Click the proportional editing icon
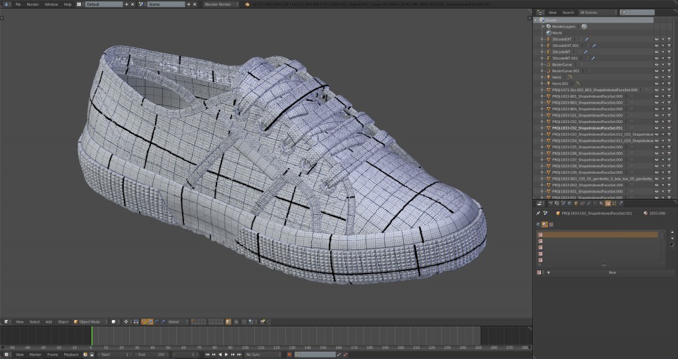The image size is (678, 359). pyautogui.click(x=236, y=322)
